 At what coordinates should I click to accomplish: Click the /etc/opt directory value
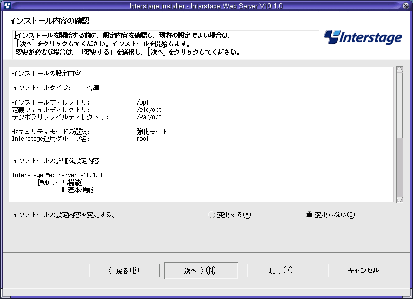pos(149,110)
